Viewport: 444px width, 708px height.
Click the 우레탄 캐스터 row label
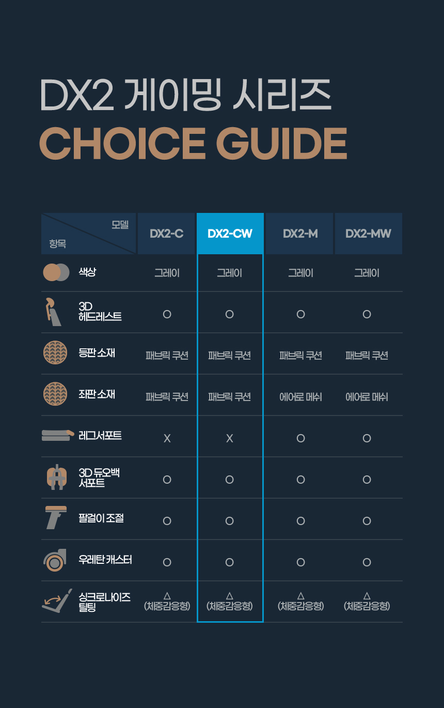[x=105, y=560]
